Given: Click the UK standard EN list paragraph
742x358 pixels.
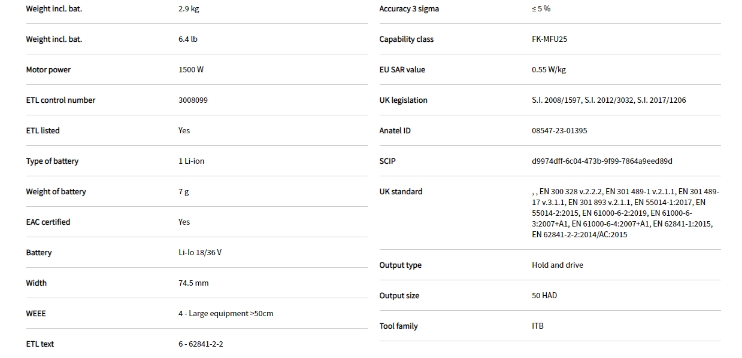Looking at the screenshot, I should click(625, 213).
